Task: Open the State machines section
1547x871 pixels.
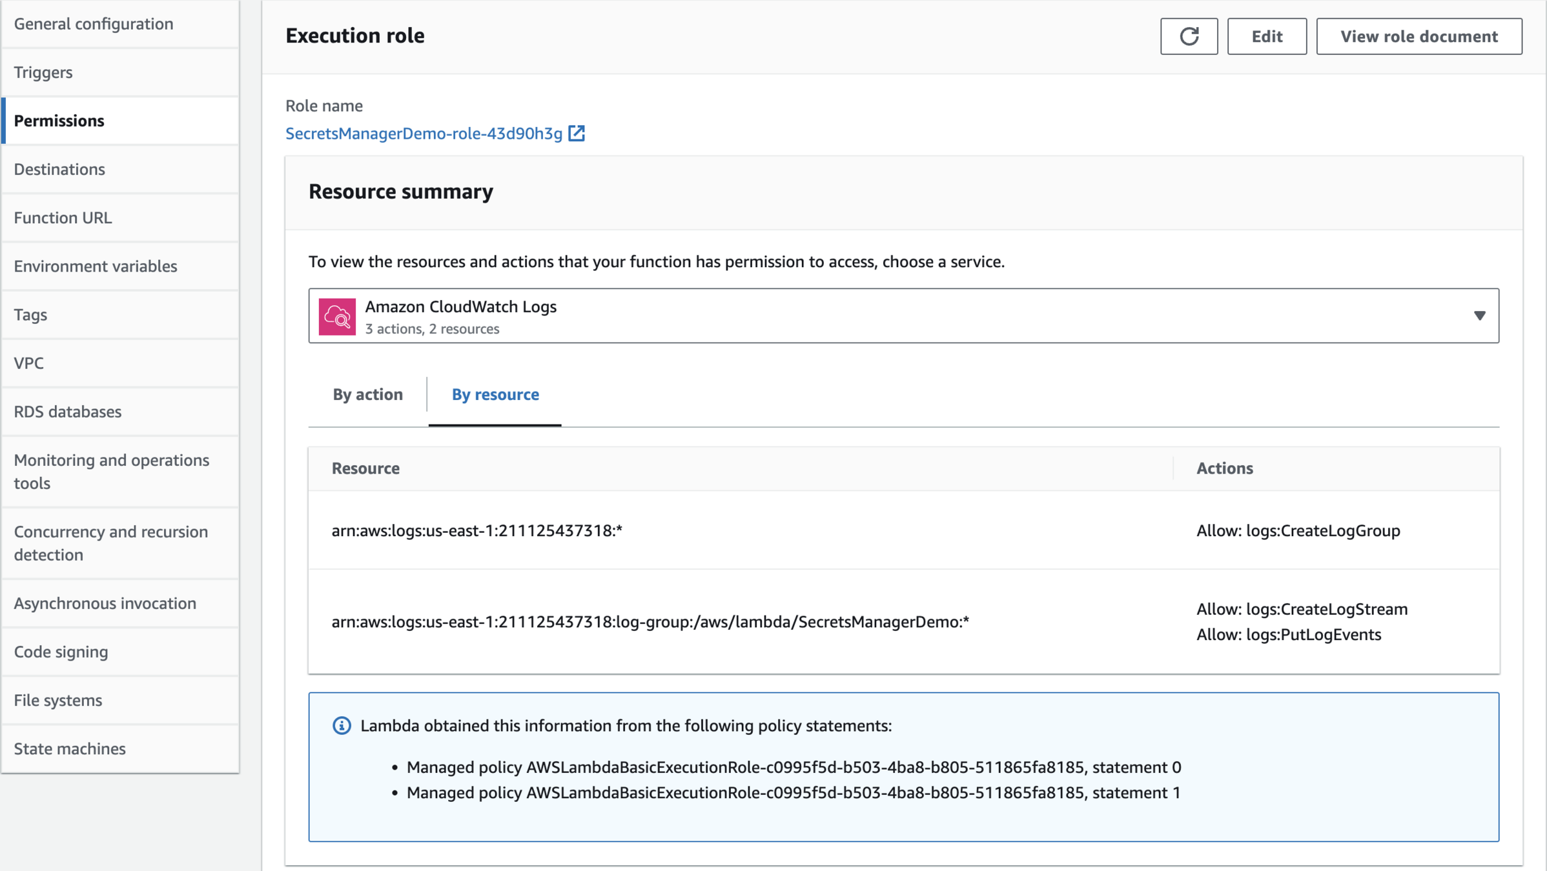Action: click(70, 748)
